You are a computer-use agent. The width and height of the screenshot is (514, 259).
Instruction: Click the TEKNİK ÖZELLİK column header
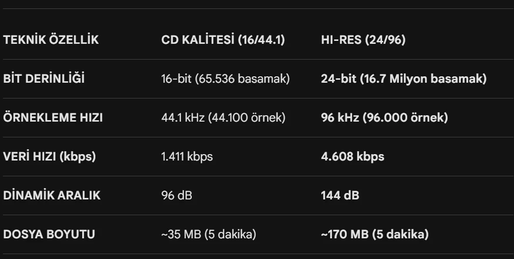pos(51,40)
